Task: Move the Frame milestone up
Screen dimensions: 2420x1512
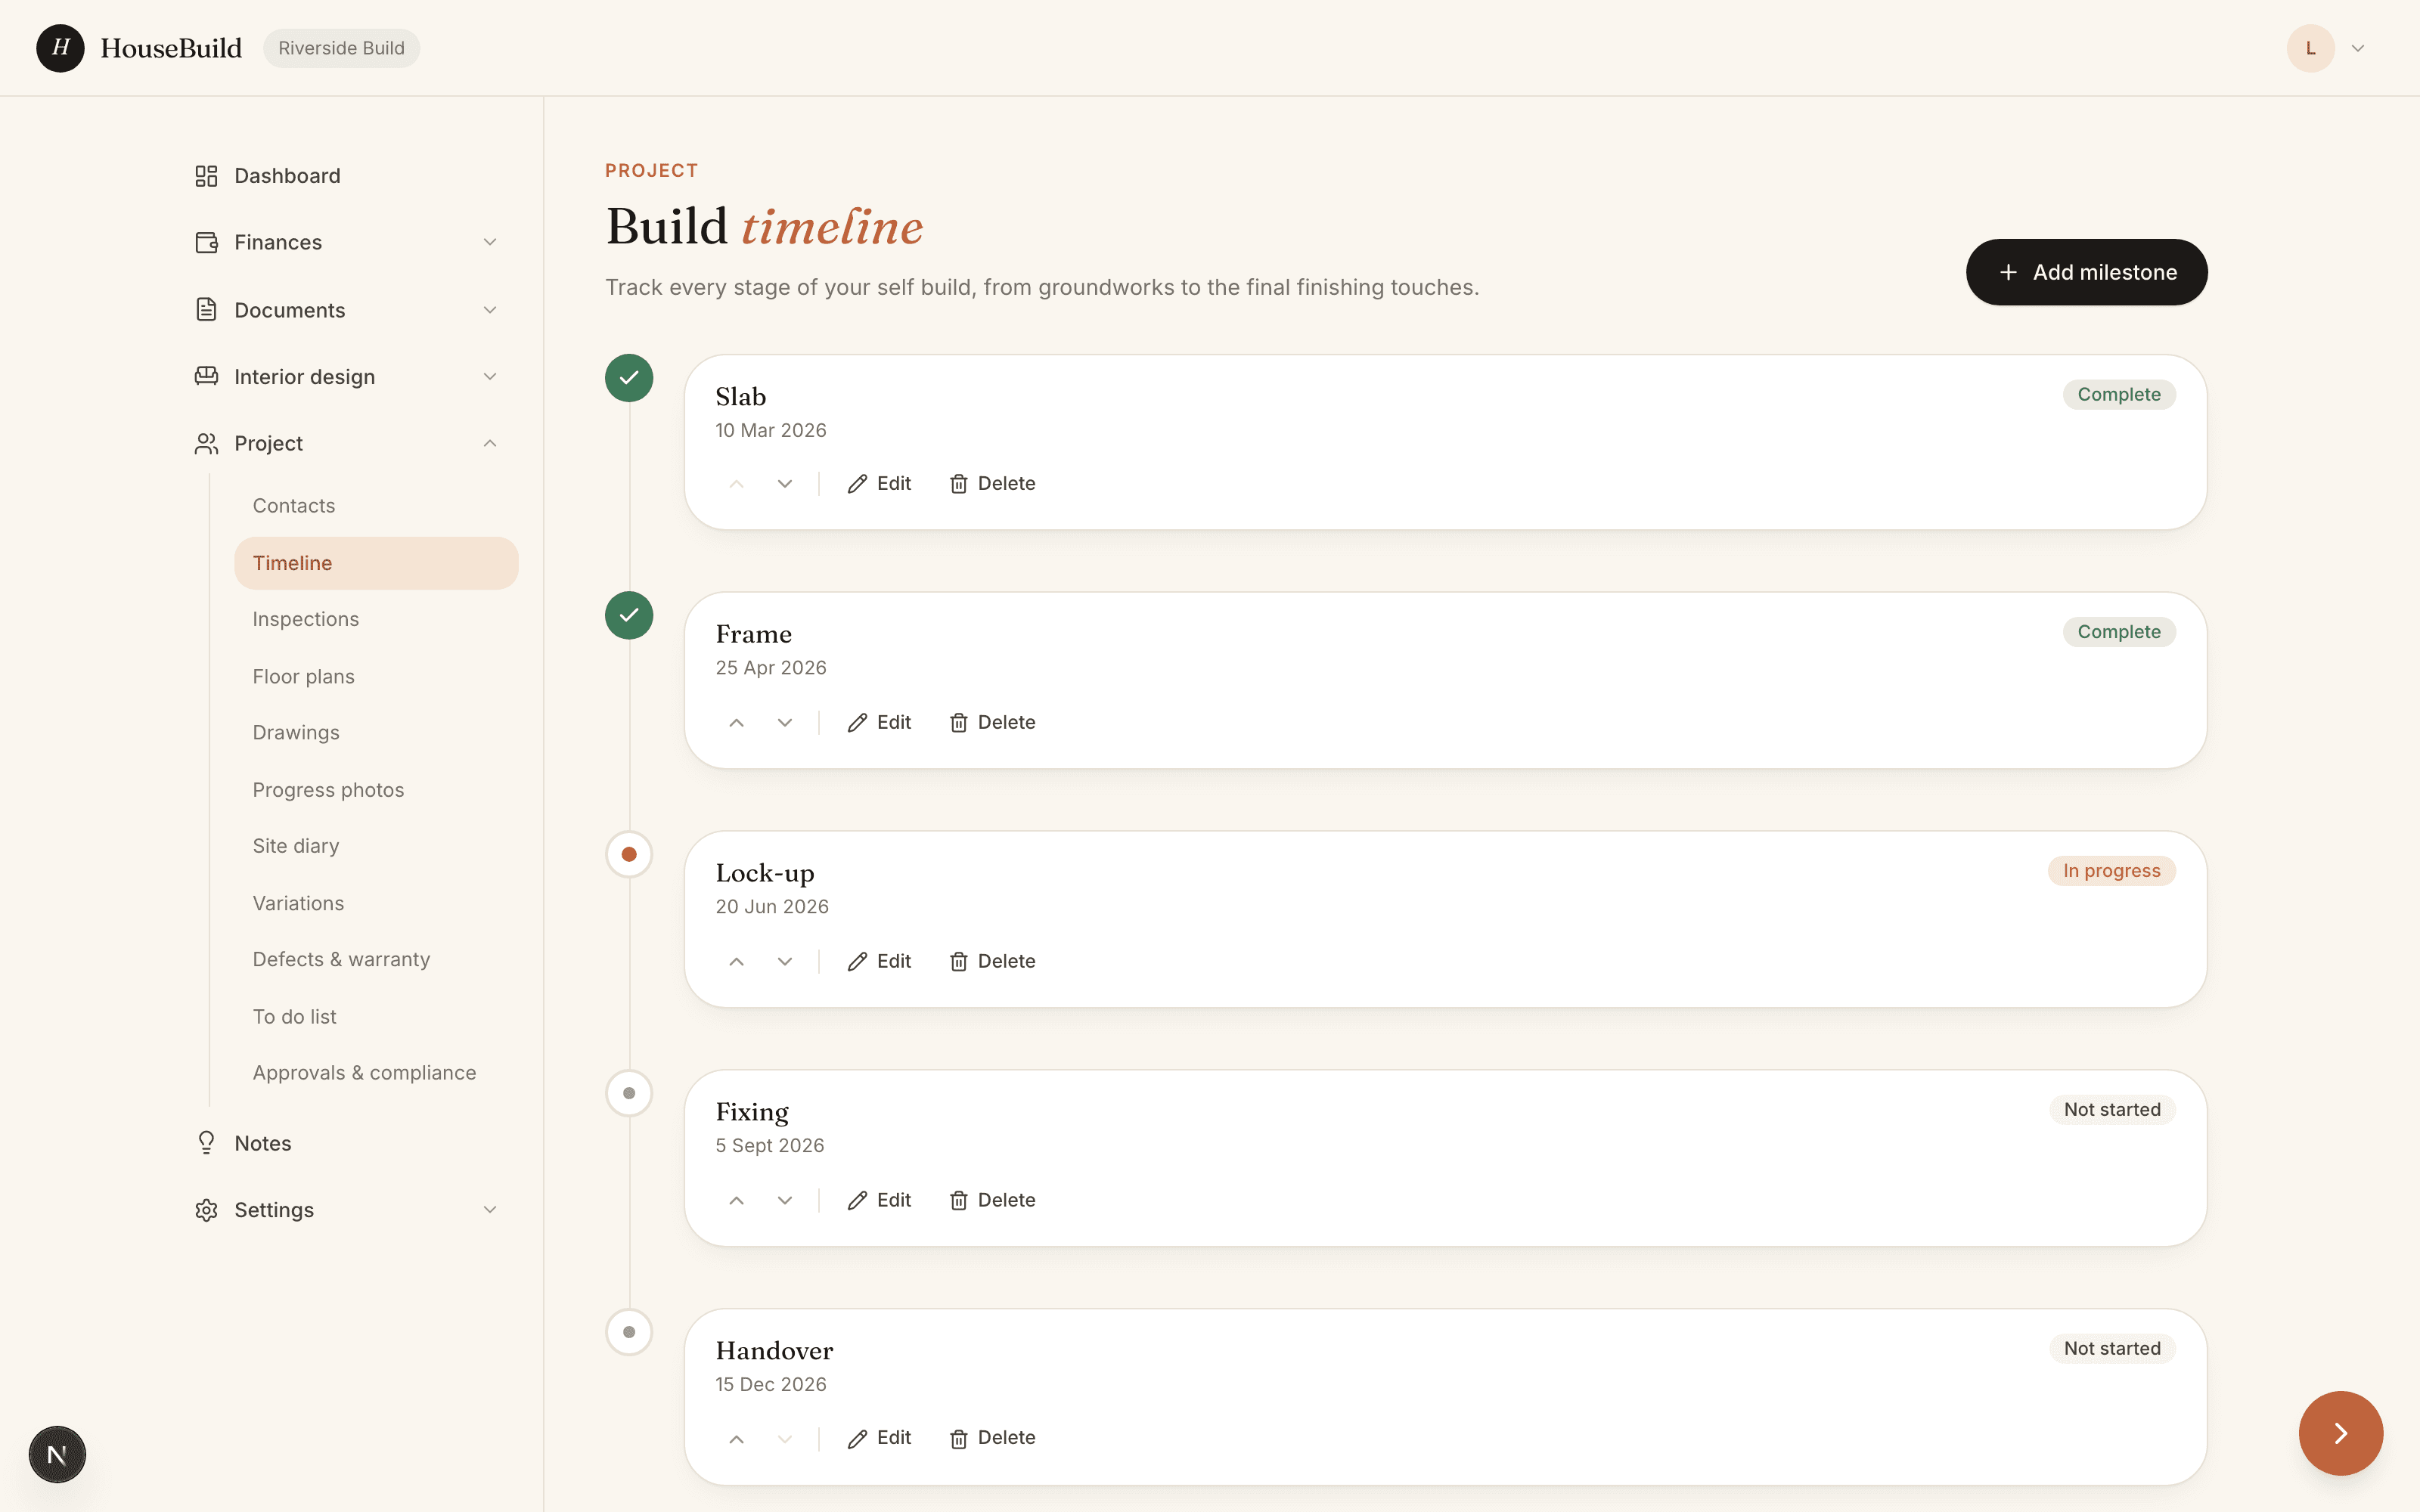Action: click(x=736, y=722)
